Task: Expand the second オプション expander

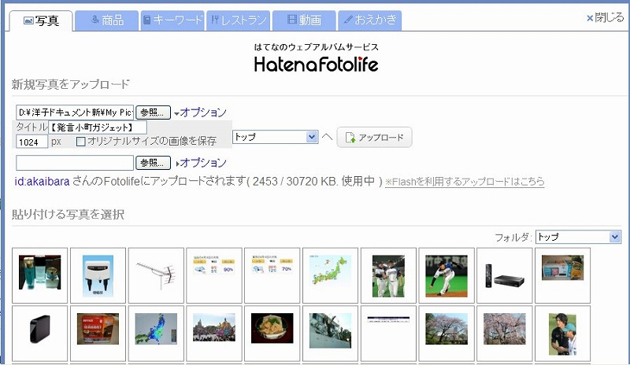Action: click(201, 163)
